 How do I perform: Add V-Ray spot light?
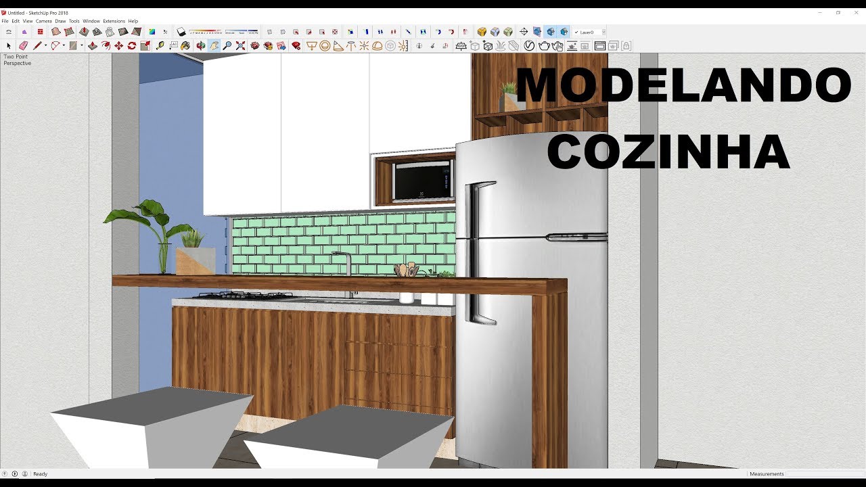(338, 45)
